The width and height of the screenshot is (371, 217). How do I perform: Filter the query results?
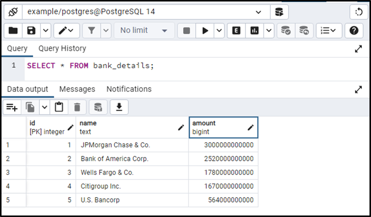coord(91,30)
